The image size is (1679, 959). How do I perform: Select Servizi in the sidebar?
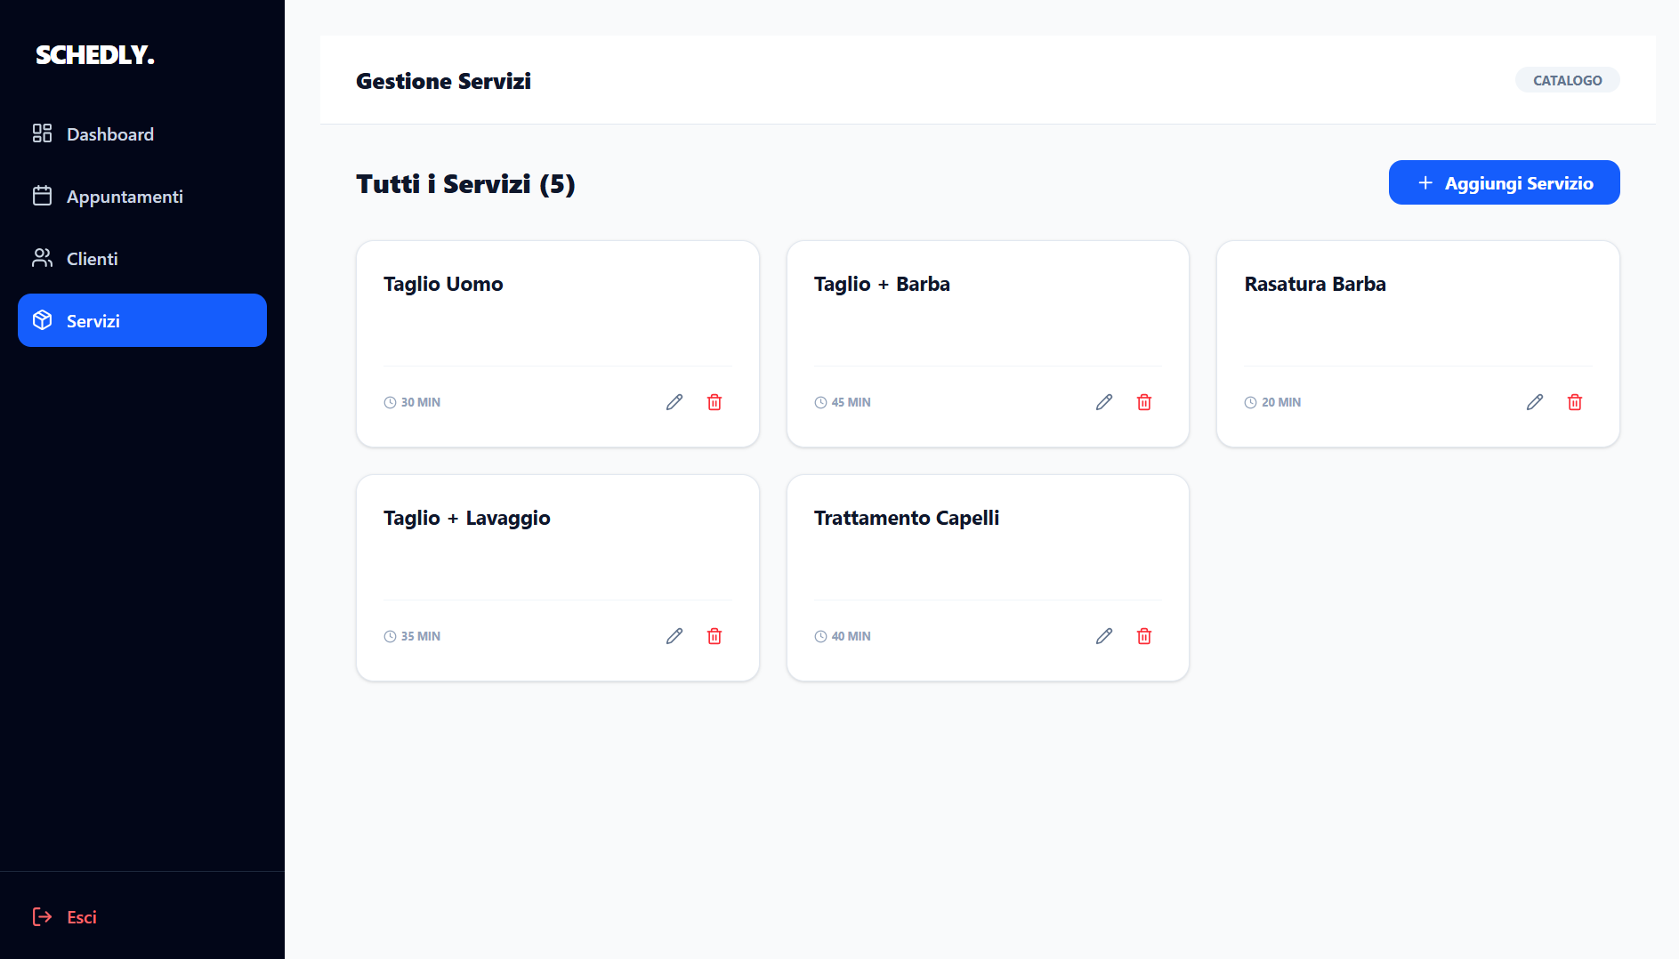click(142, 320)
